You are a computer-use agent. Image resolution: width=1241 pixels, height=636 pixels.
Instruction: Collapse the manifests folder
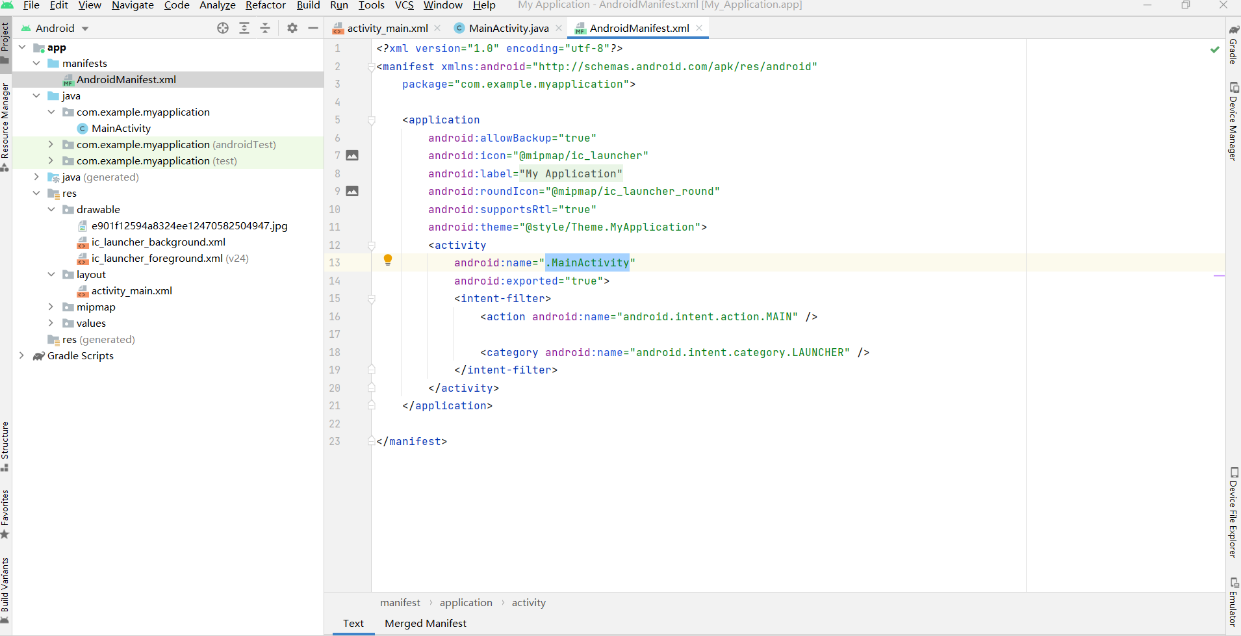click(36, 64)
